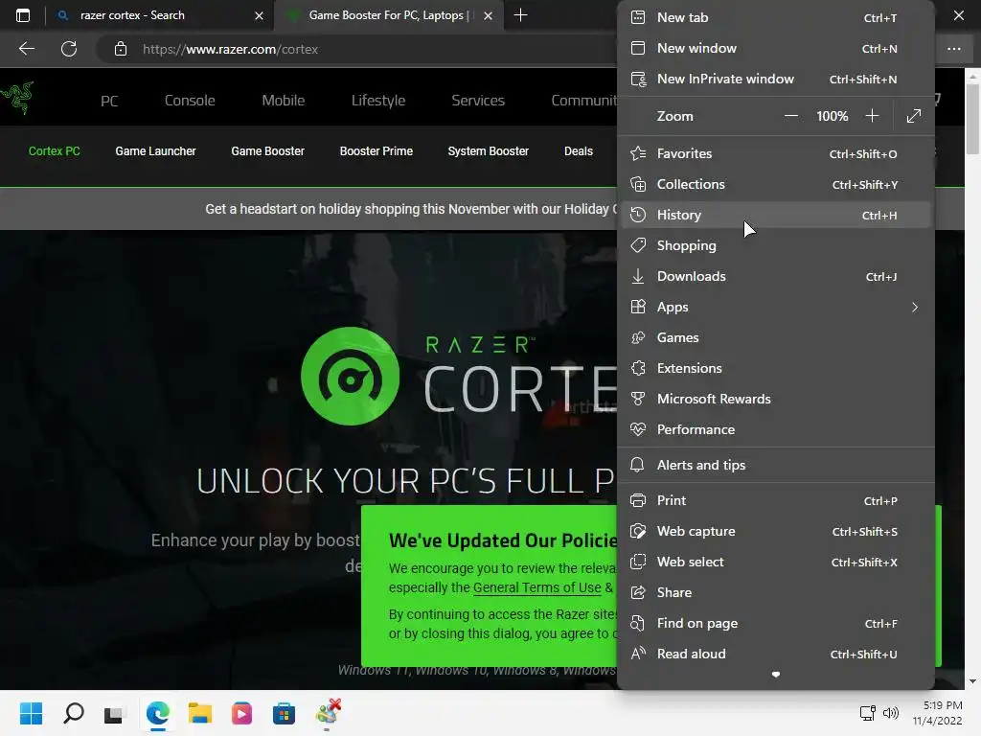Click the Web select icon
This screenshot has height=736, width=981.
(637, 562)
